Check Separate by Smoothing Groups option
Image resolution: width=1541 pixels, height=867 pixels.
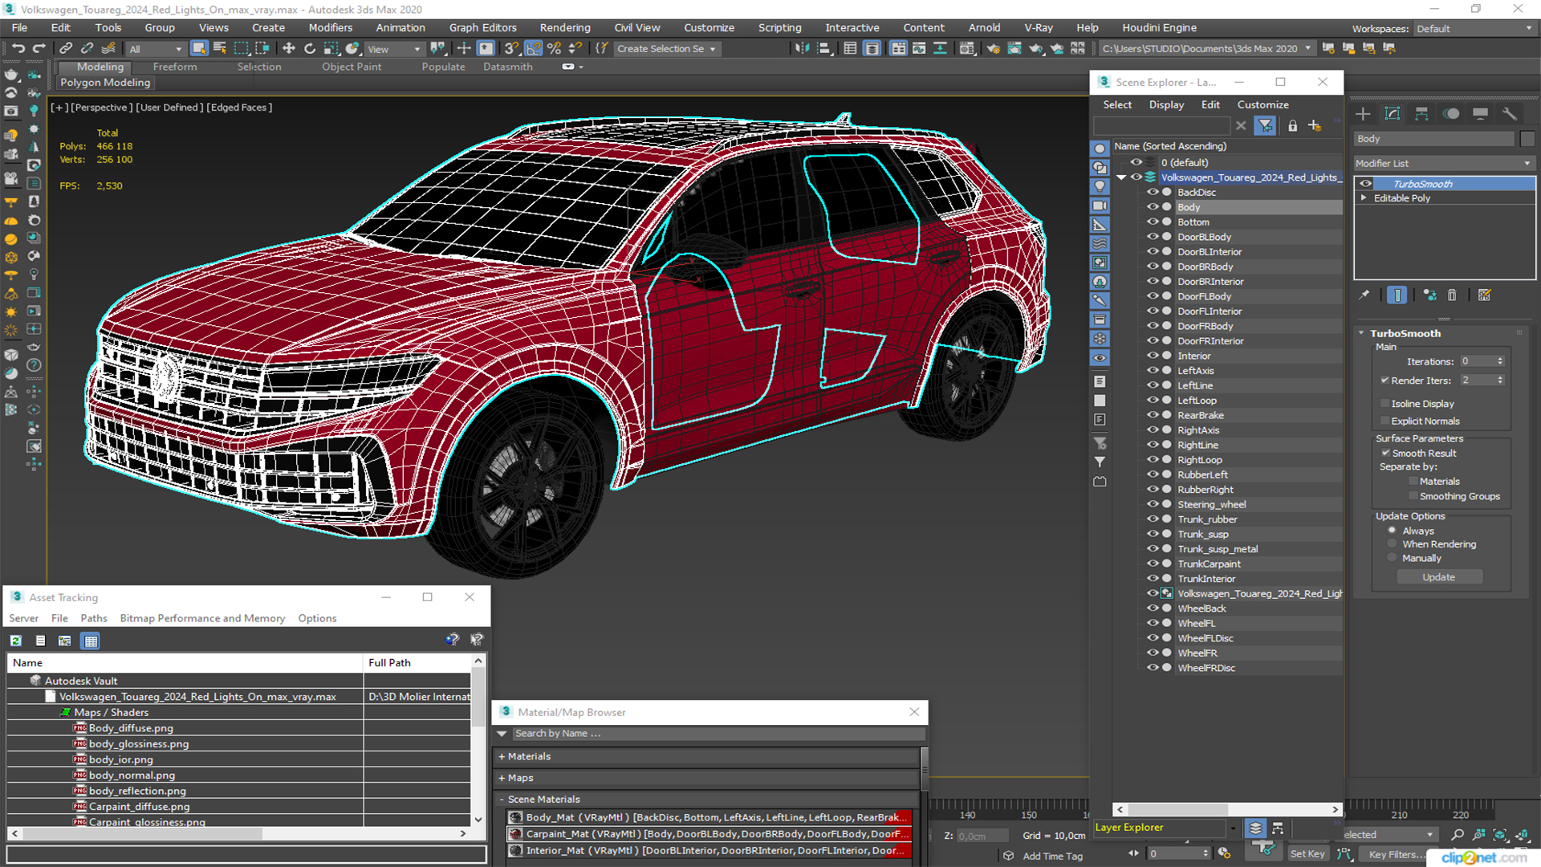(1413, 497)
